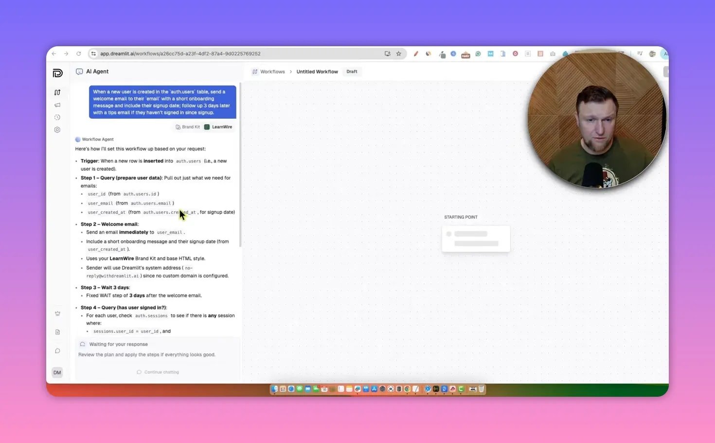Click the LearnWire brand kit chip

point(218,127)
